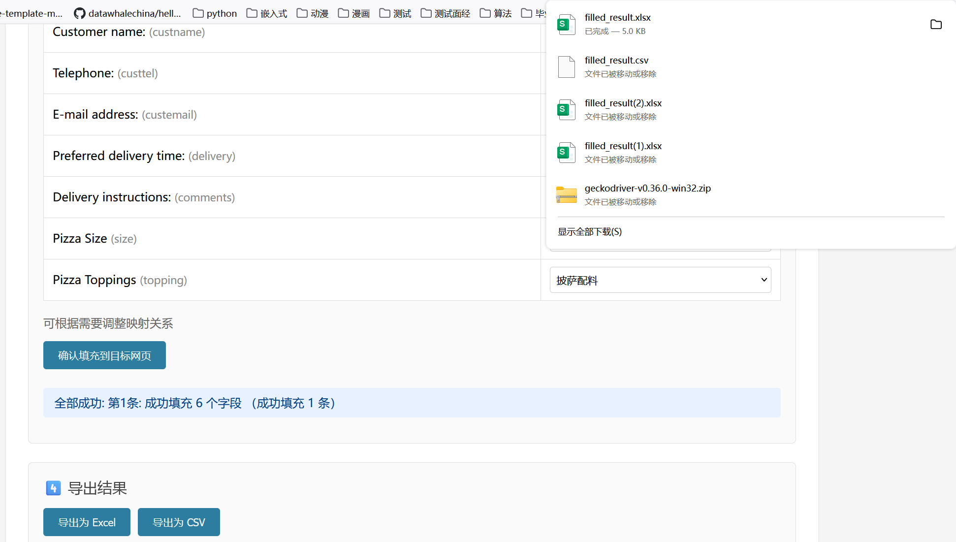Click 确认填充到目标网页 button
This screenshot has height=542, width=956.
point(104,355)
